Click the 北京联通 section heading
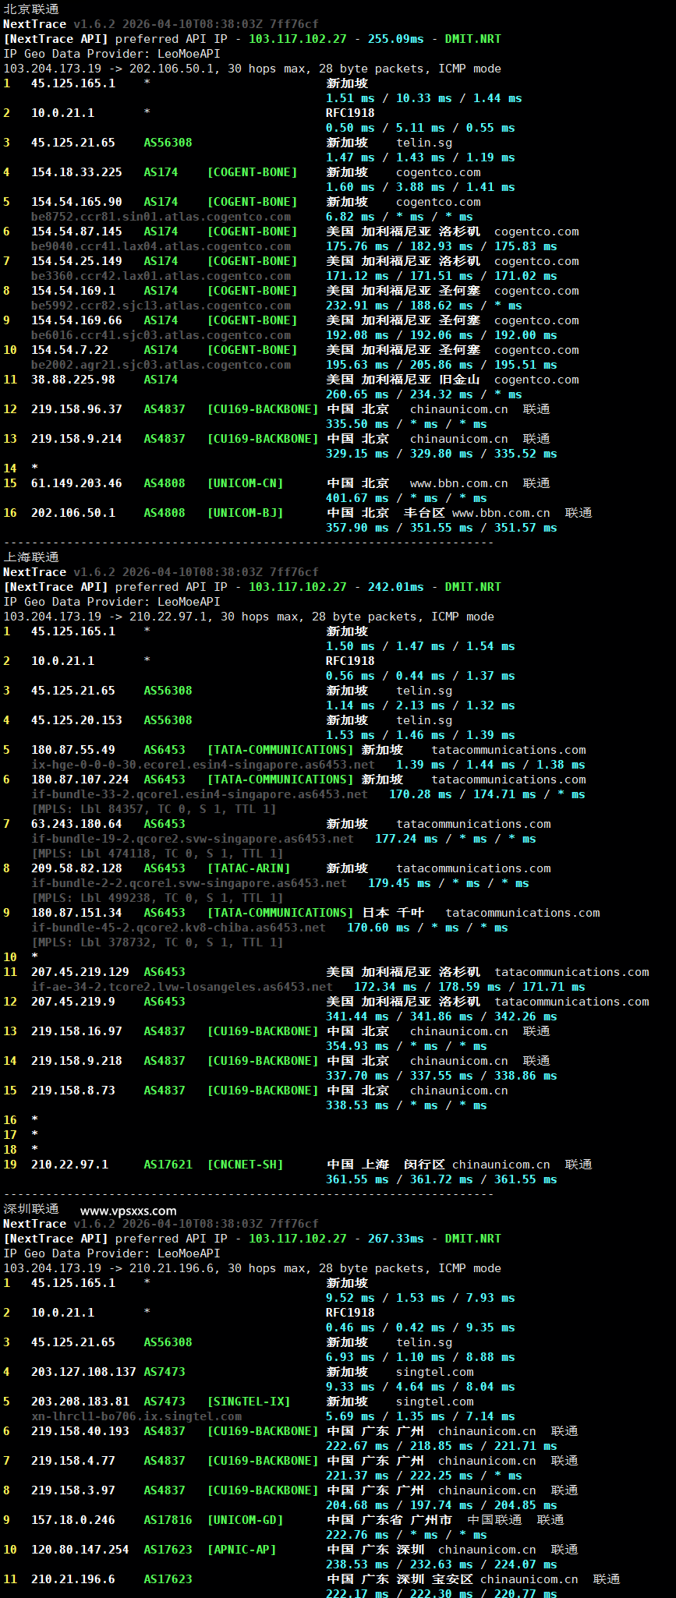Viewport: 676px width, 1598px height. tap(31, 9)
